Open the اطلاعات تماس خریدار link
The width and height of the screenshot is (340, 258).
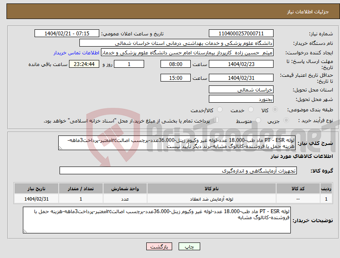pyautogui.click(x=76, y=53)
